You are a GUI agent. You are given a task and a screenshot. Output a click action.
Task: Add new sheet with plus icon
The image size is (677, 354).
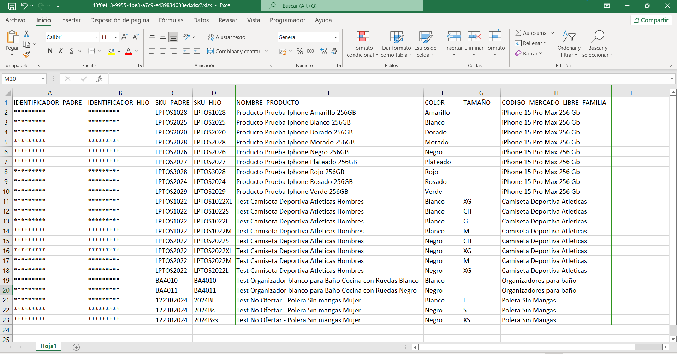click(76, 347)
